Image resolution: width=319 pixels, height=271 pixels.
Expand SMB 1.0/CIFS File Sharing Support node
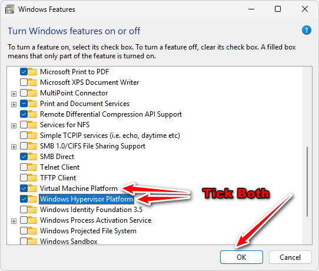coord(14,147)
